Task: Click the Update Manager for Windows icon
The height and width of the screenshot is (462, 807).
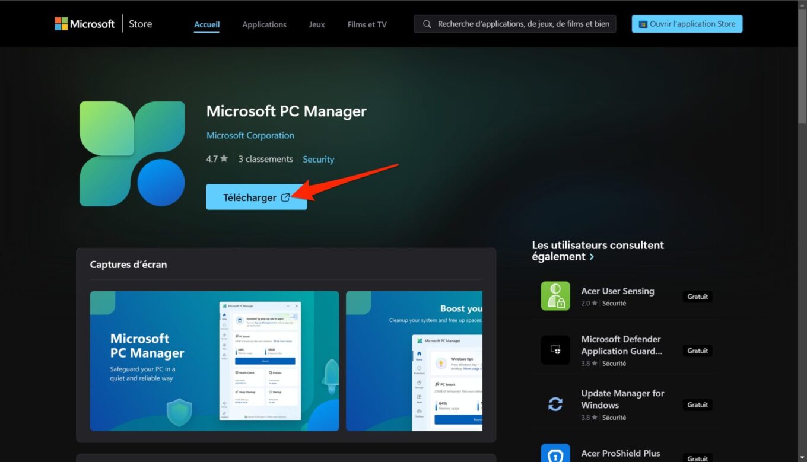Action: (555, 404)
